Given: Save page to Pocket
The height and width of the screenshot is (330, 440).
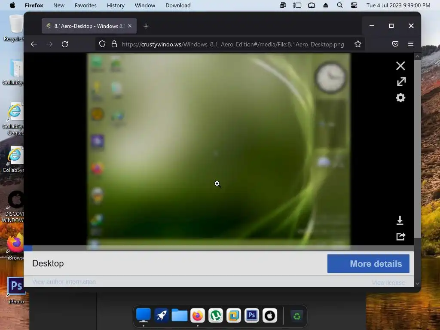Looking at the screenshot, I should (x=395, y=44).
